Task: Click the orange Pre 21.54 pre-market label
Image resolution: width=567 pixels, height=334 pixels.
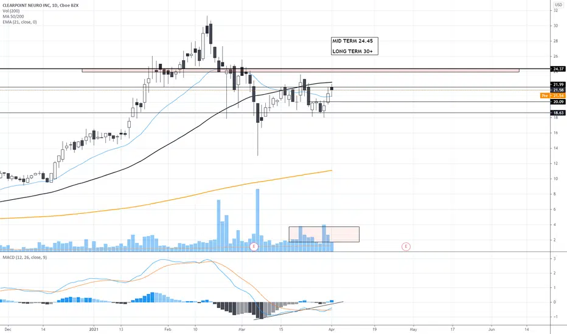Action: click(552, 96)
